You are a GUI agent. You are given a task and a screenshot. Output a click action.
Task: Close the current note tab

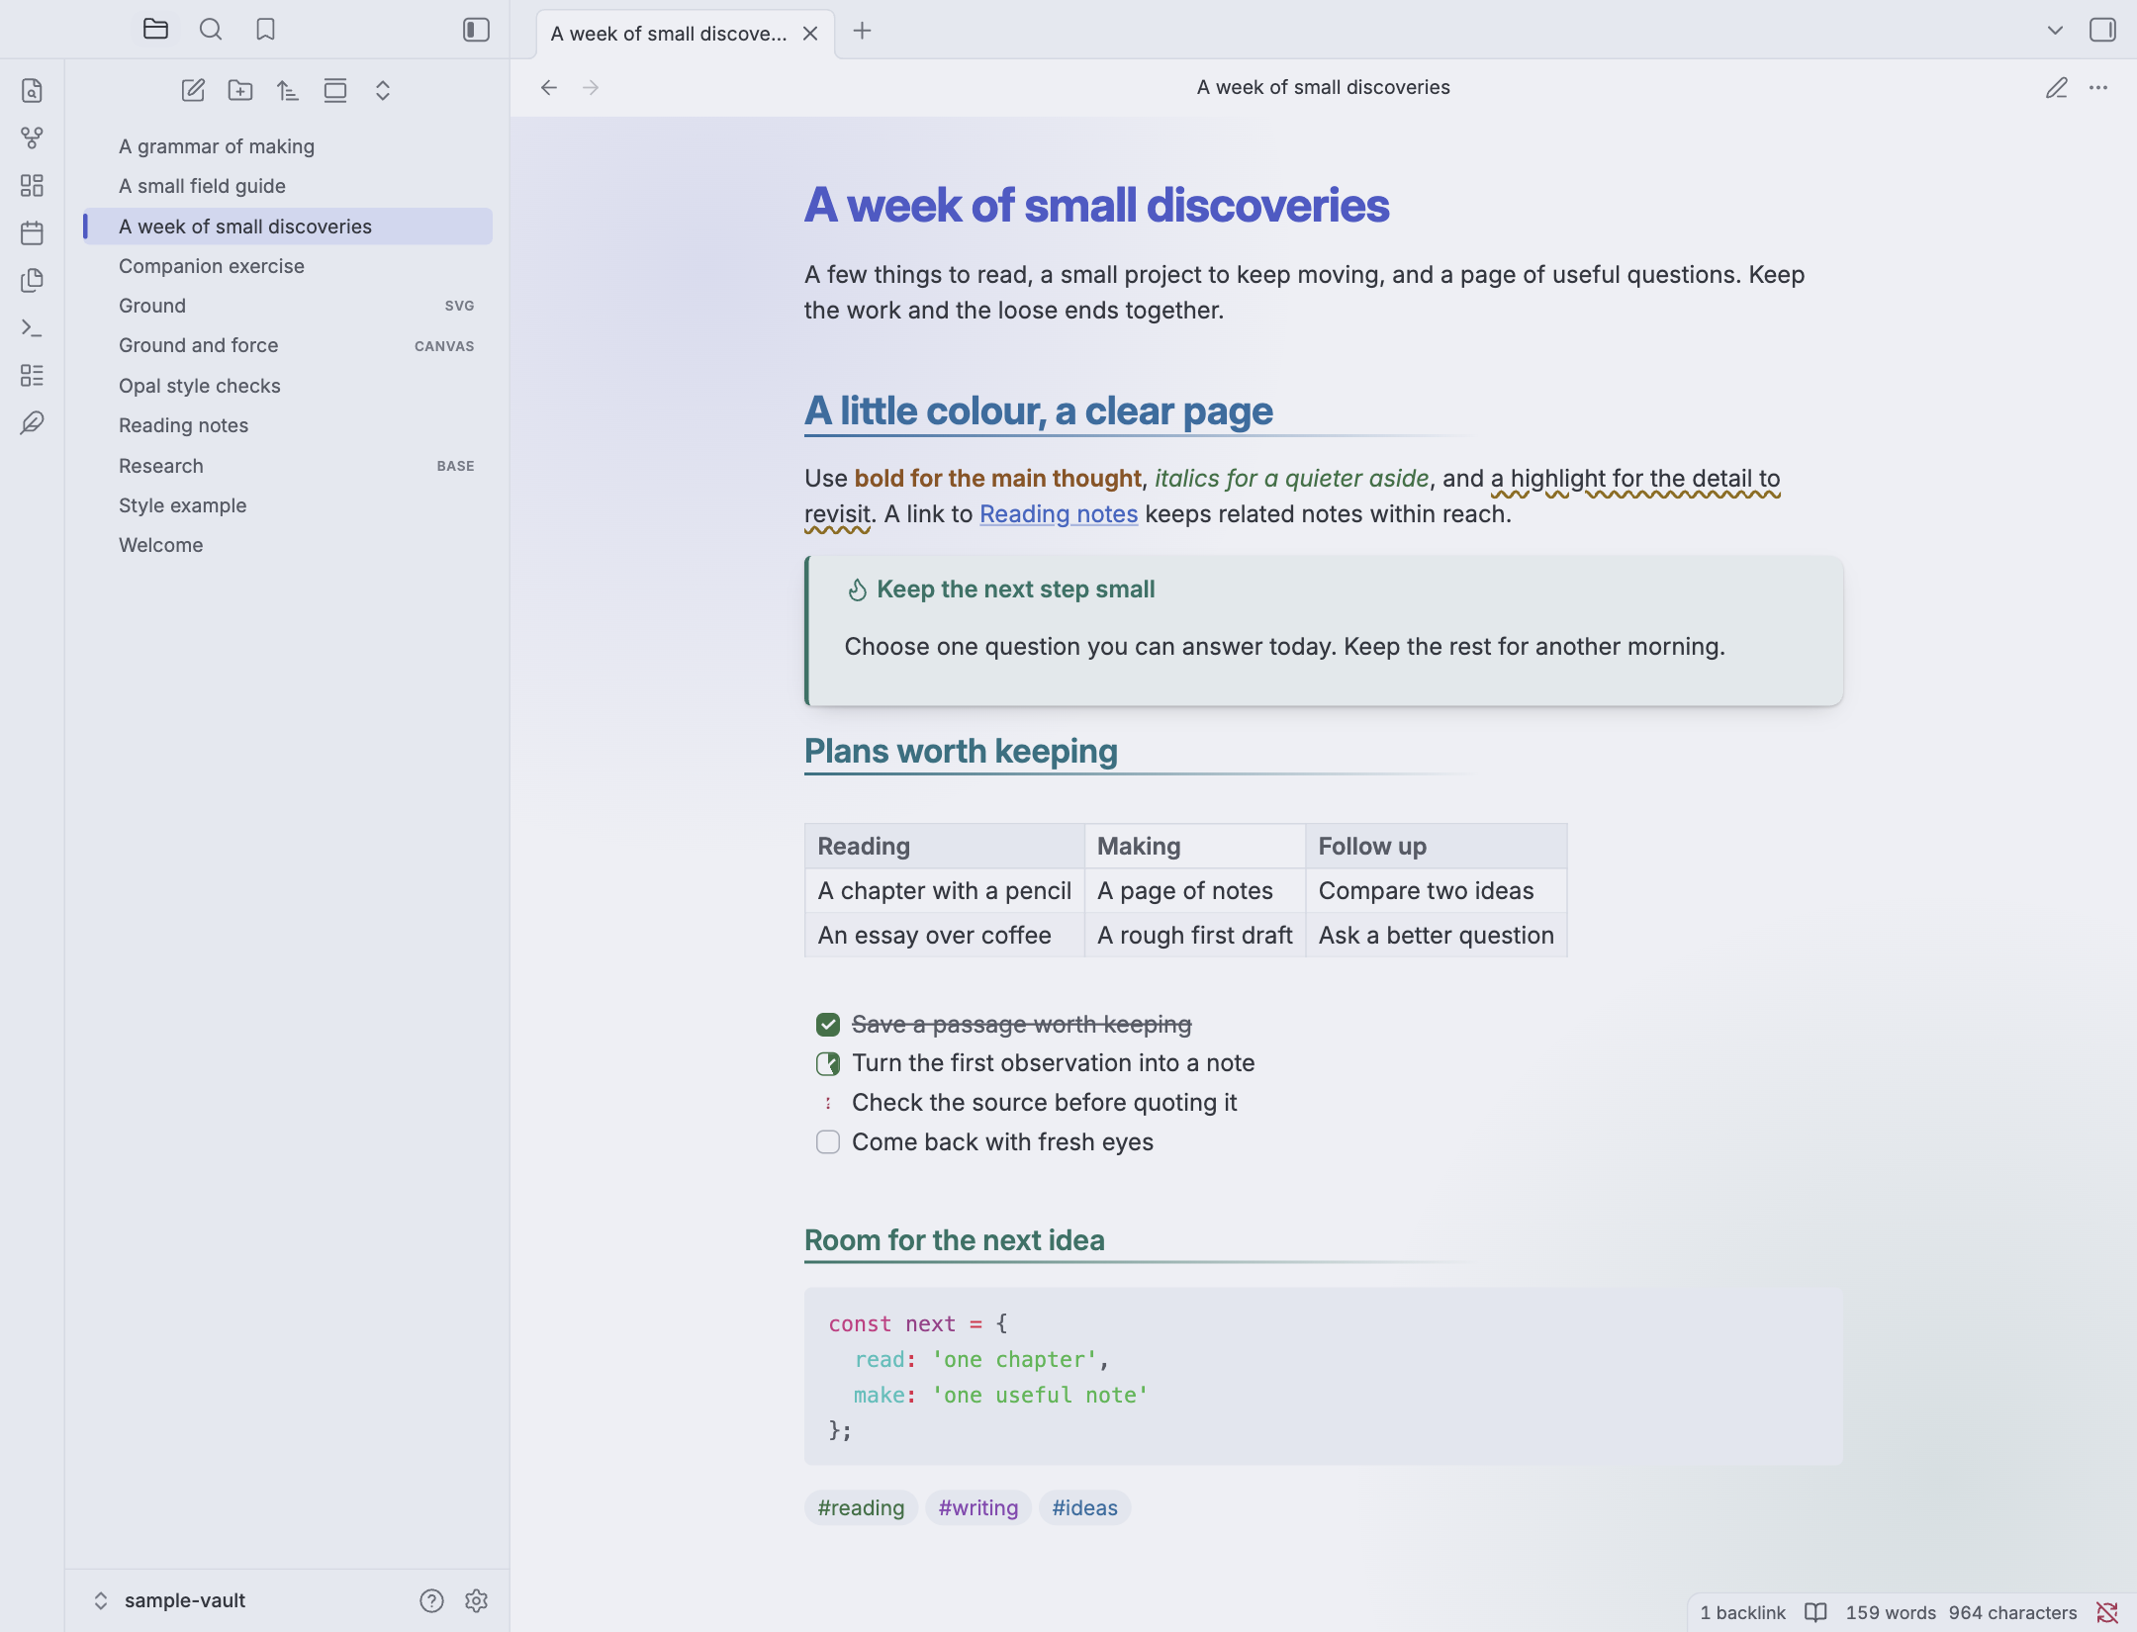click(x=810, y=34)
